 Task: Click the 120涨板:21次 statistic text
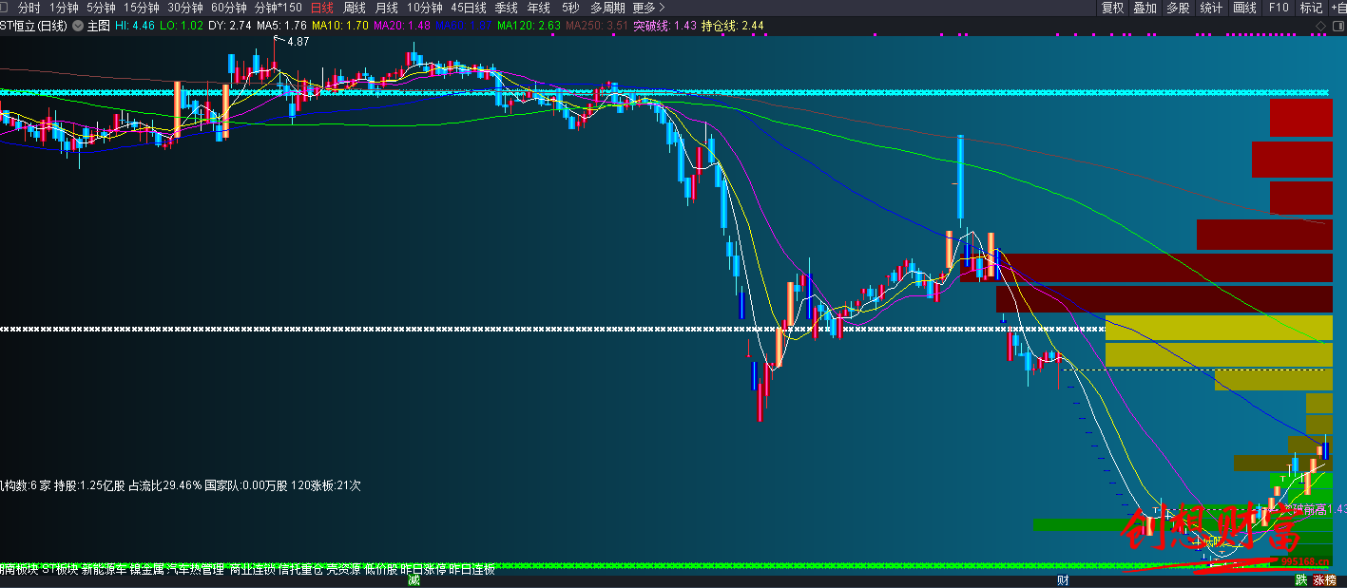[x=326, y=485]
